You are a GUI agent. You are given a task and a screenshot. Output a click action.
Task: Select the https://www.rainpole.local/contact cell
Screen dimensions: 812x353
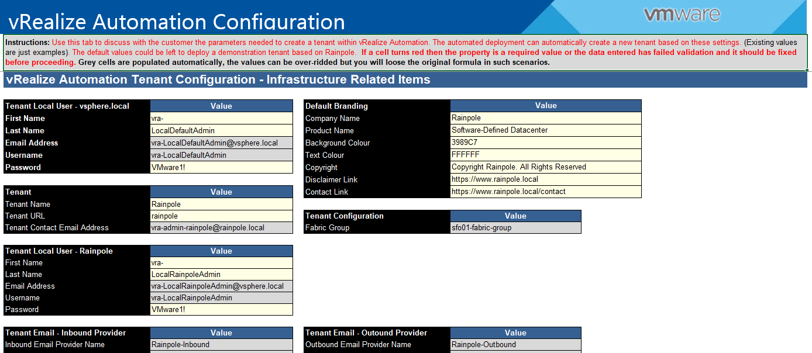click(546, 192)
